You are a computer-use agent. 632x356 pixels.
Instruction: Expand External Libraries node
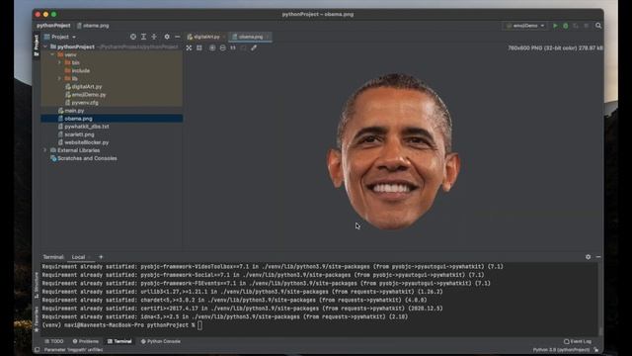(x=45, y=150)
